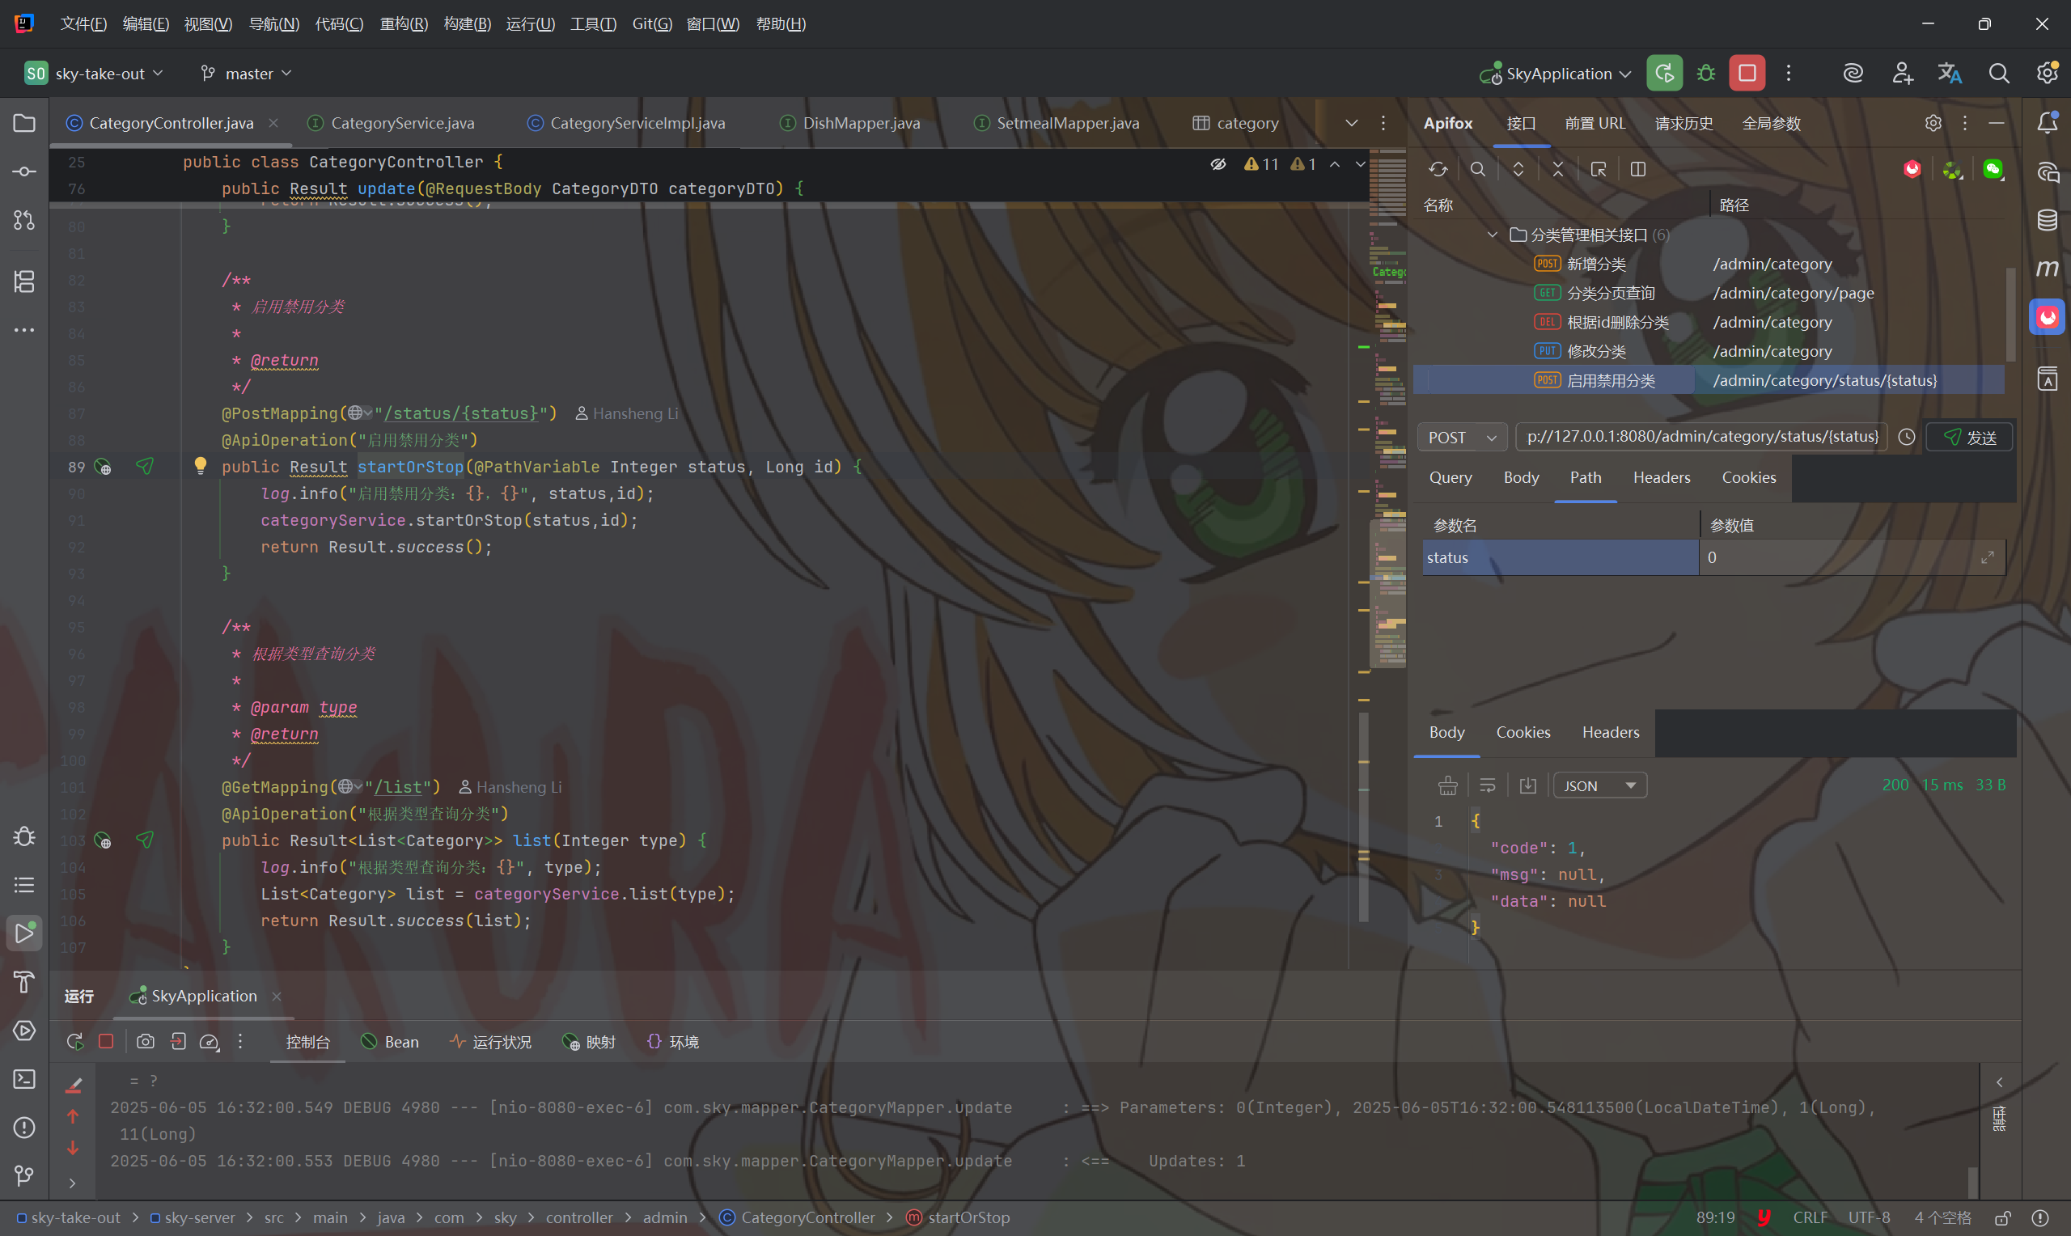Take a thread dump with the camera icon
The image size is (2071, 1236).
(145, 1041)
